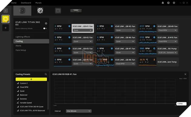Open gear icon for fan #1 sensor
191x117 pixels.
[x=69, y=26]
